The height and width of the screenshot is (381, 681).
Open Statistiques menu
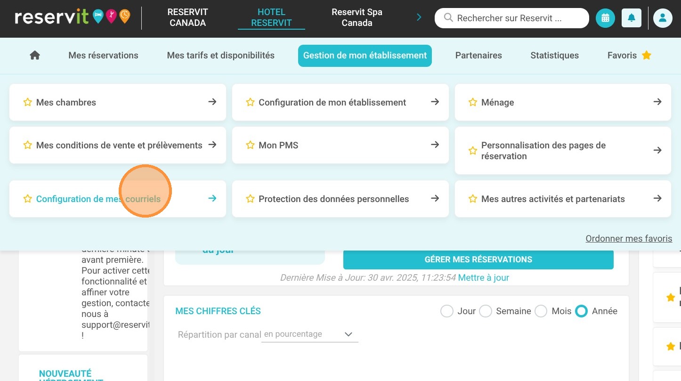point(555,56)
